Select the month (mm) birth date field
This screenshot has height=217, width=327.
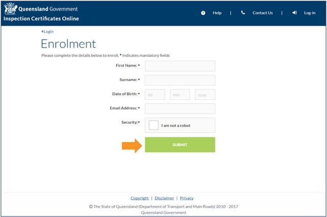point(180,94)
